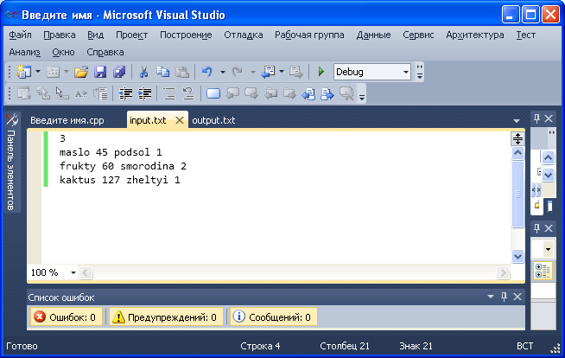Expand the standard toolbar options overflow
The width and height of the screenshot is (565, 358).
click(x=419, y=72)
